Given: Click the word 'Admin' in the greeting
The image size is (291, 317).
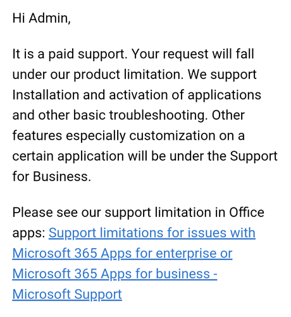Looking at the screenshot, I should (48, 18).
